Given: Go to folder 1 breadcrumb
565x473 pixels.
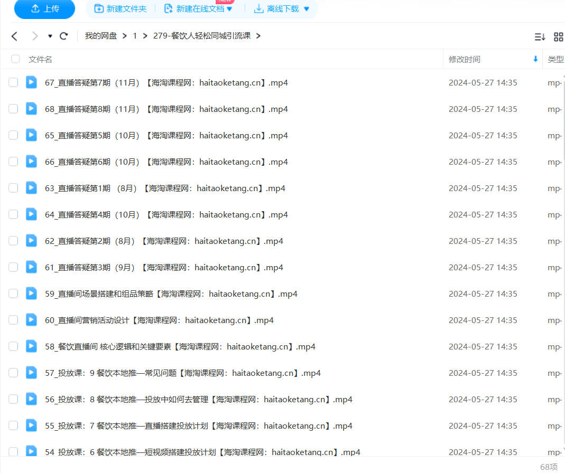Looking at the screenshot, I should 135,36.
